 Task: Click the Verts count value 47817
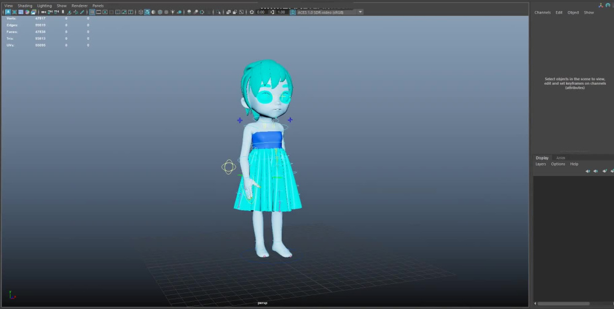(41, 18)
